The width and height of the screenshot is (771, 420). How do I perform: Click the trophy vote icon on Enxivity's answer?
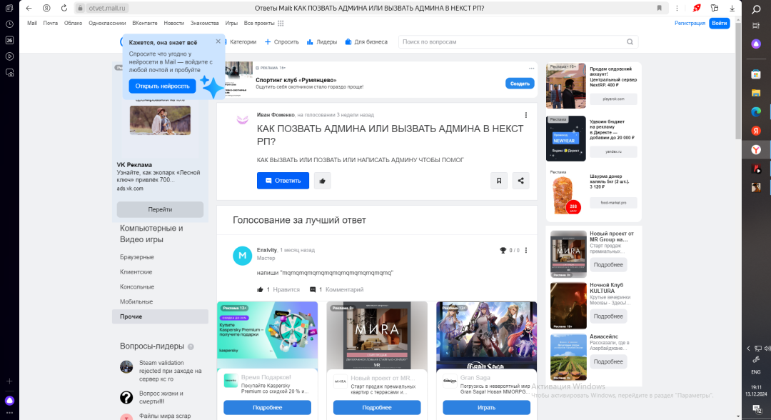(503, 250)
